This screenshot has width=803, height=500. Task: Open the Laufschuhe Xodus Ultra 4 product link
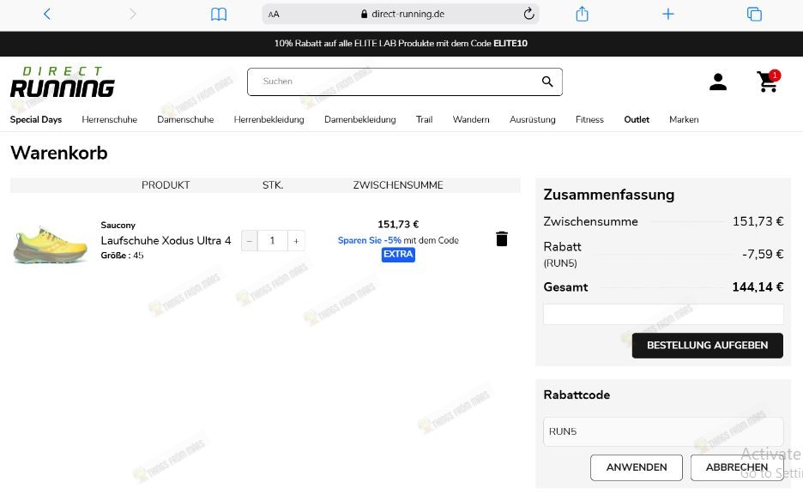tap(166, 240)
